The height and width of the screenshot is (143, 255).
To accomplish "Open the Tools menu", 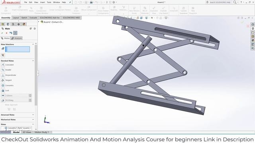I will [x=49, y=2].
